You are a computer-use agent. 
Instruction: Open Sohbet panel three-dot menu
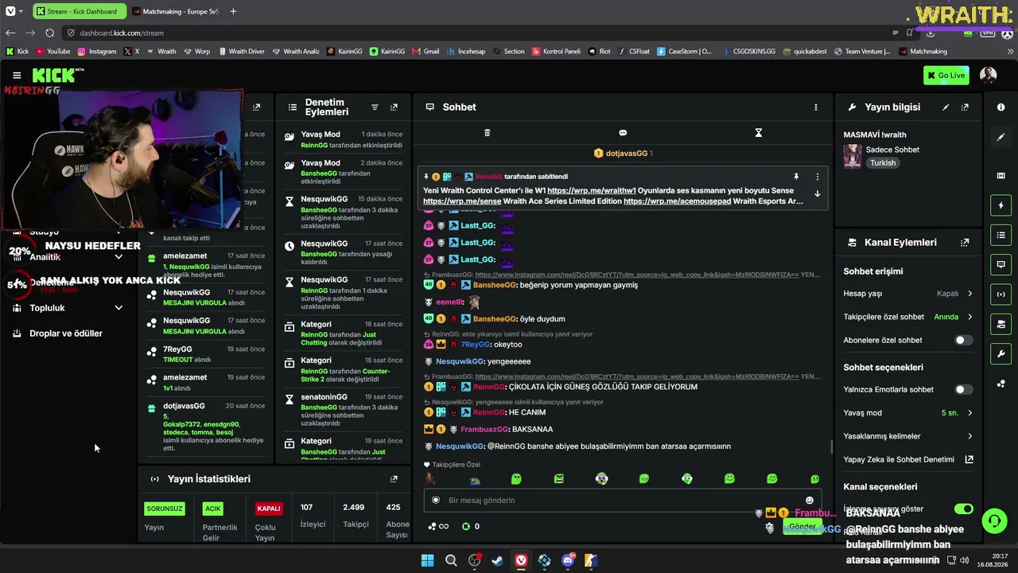(815, 107)
